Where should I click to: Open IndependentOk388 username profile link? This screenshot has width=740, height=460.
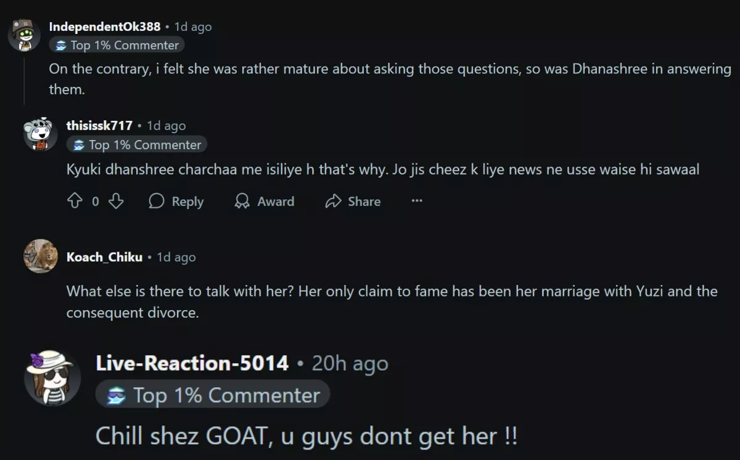(x=105, y=27)
